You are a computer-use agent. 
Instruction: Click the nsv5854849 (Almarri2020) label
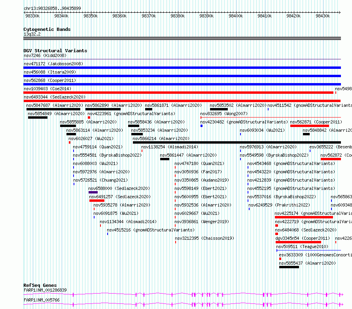[56, 114]
